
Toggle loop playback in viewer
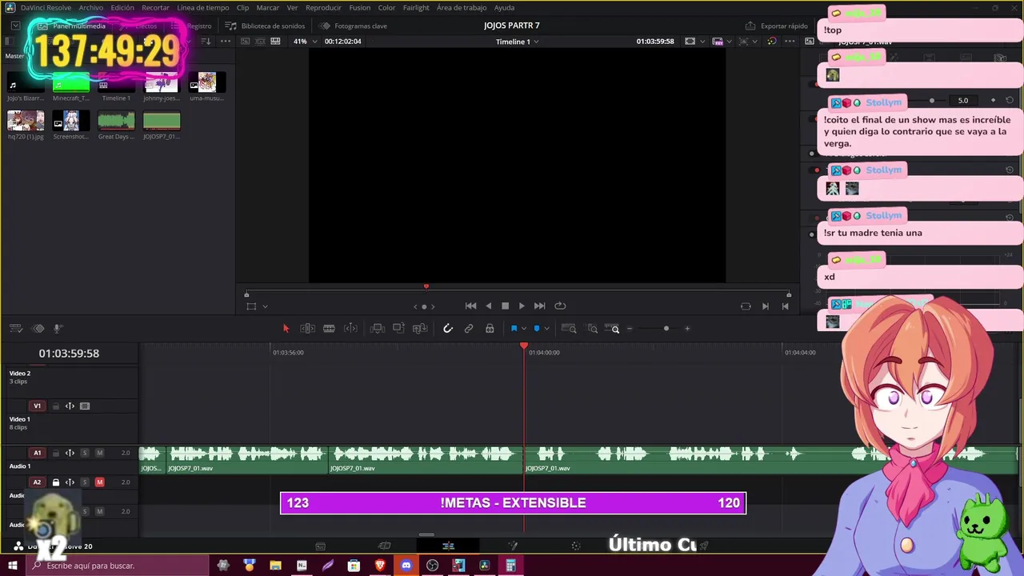click(x=560, y=306)
